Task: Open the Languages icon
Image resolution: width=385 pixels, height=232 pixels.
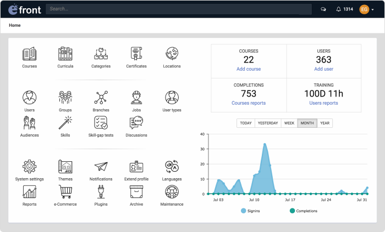Action: [x=172, y=167]
